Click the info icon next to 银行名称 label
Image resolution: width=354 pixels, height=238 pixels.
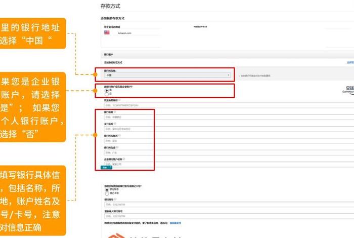(115, 112)
